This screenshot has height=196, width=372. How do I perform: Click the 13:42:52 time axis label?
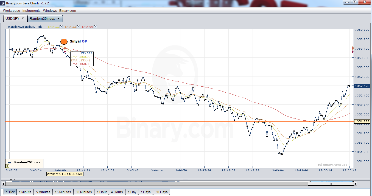(x=11, y=170)
